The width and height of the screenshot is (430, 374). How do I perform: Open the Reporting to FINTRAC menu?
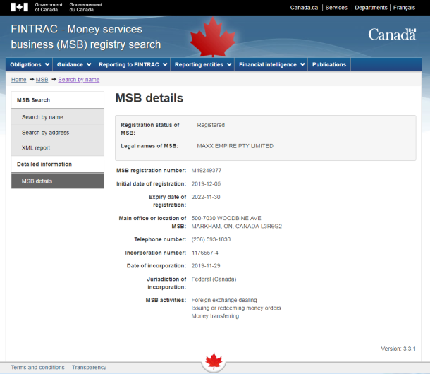[x=133, y=64]
